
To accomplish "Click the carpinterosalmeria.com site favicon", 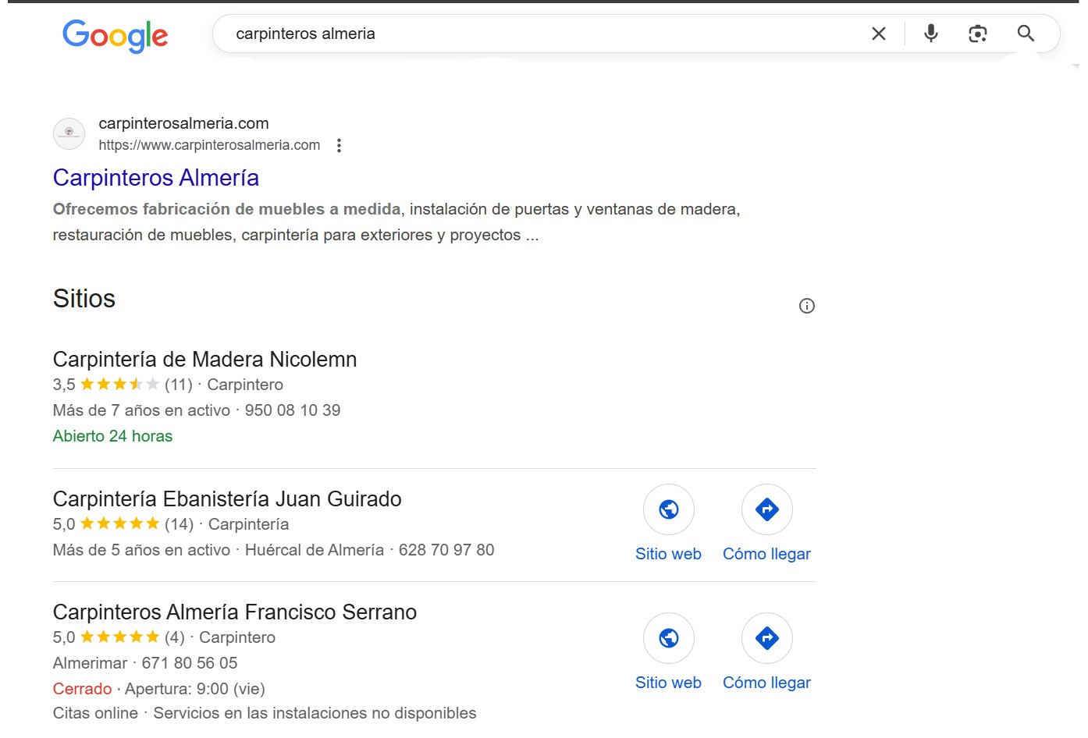I will coord(69,133).
